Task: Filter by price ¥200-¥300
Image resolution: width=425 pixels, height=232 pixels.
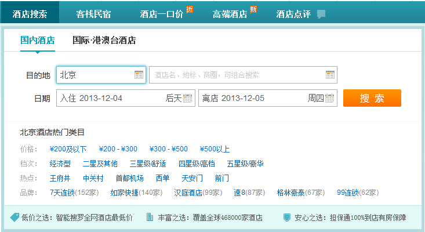Action: coord(118,149)
